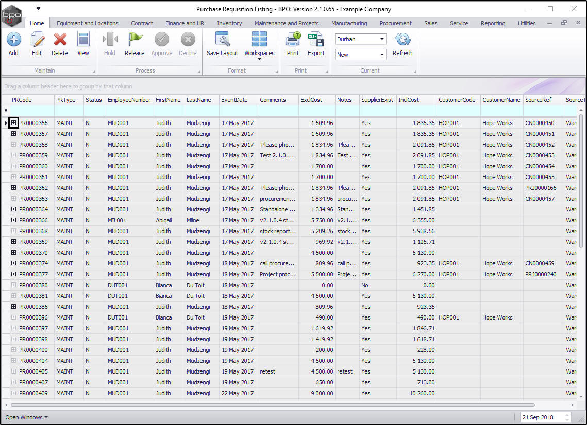Click the PRCode filter row cell
The height and width of the screenshot is (425, 587).
click(32, 111)
